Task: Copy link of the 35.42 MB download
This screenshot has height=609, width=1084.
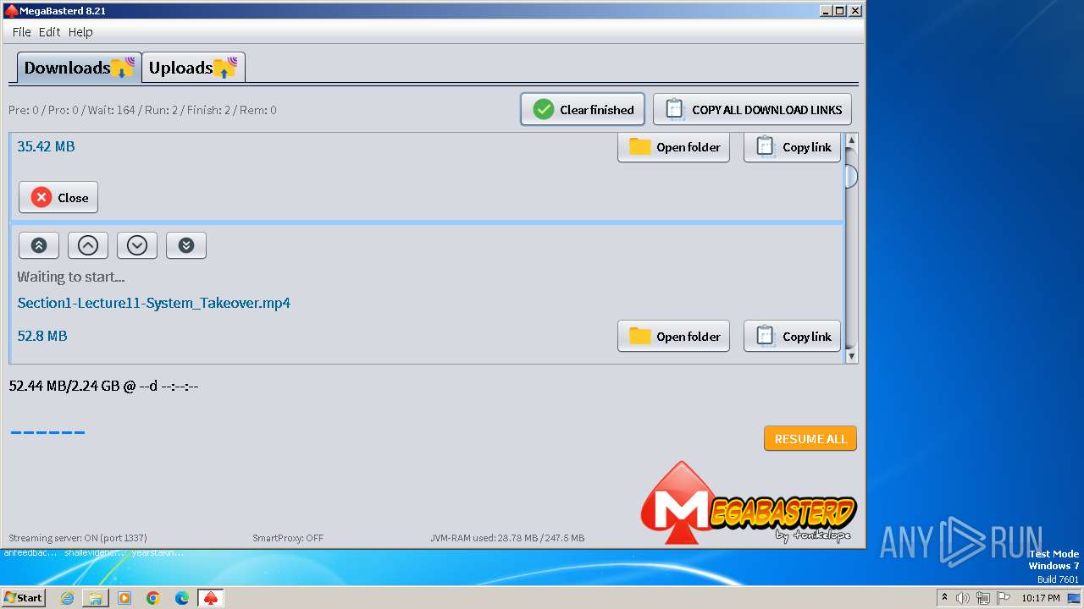Action: (x=792, y=147)
